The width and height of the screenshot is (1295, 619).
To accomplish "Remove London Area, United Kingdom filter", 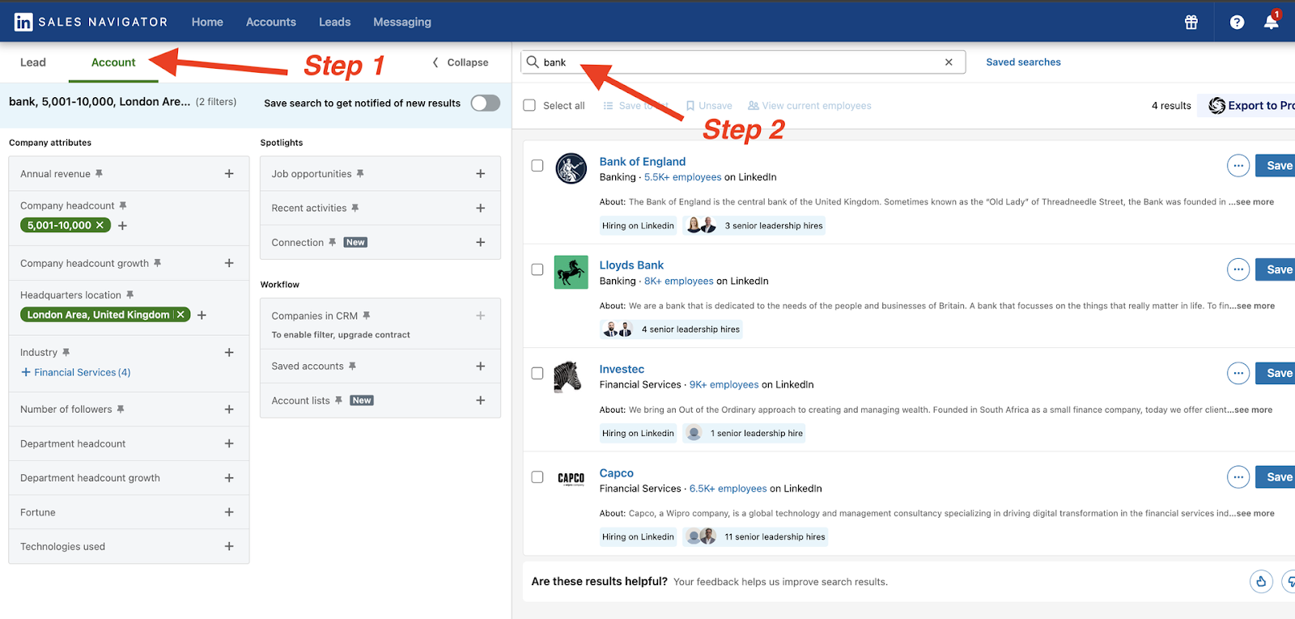I will point(180,315).
